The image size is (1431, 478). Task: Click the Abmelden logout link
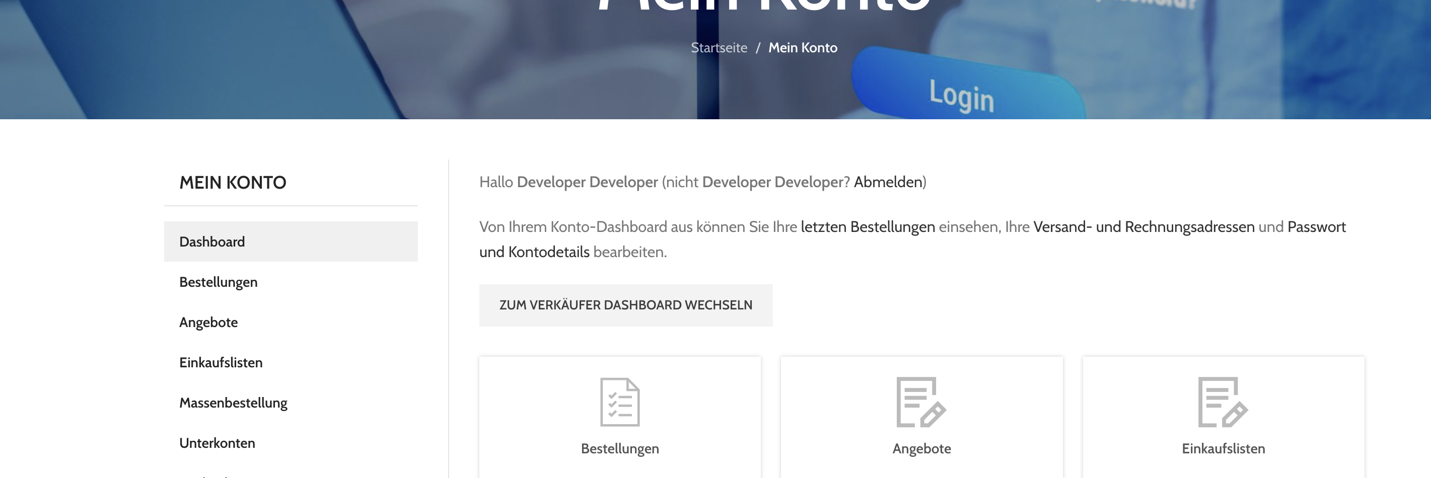click(888, 182)
